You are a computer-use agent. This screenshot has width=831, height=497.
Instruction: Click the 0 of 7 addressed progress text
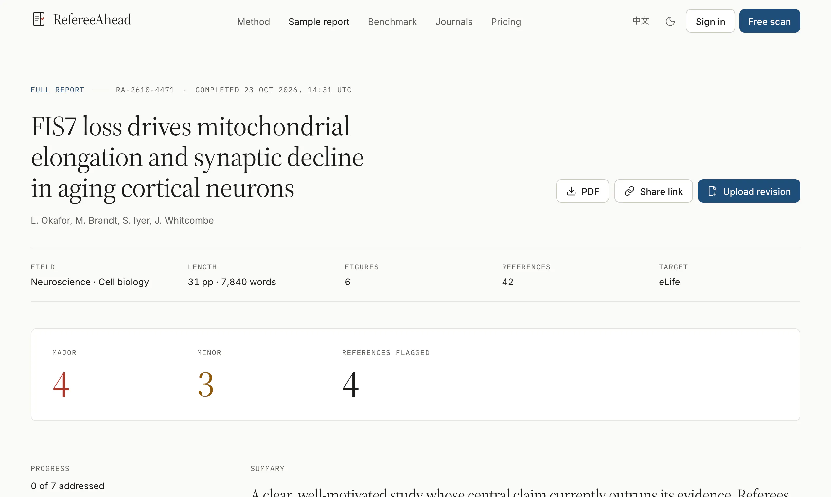[x=67, y=486]
